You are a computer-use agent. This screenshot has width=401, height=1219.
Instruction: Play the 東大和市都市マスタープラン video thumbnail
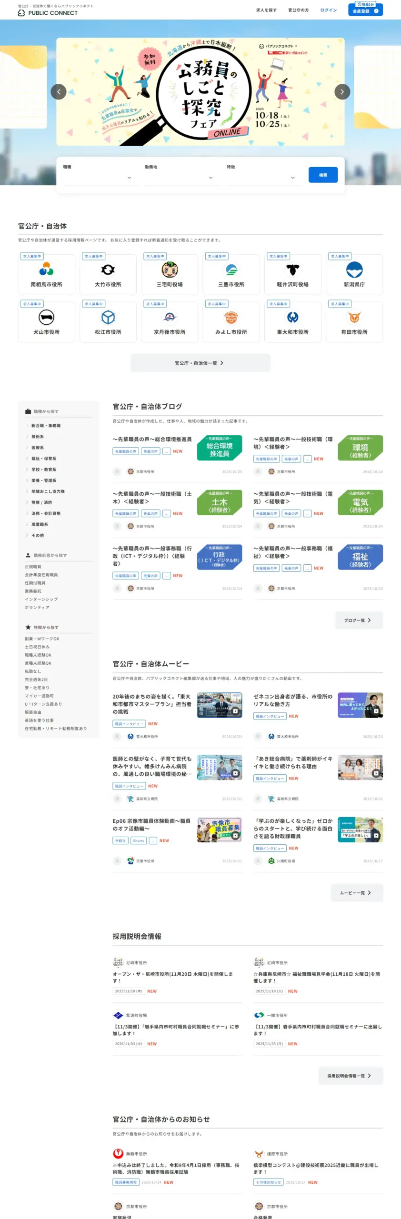(220, 705)
